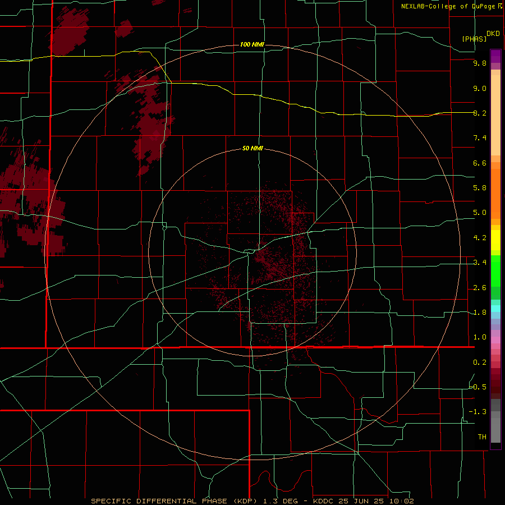
Task: Click the 3.4 scale value
Action: (480, 263)
